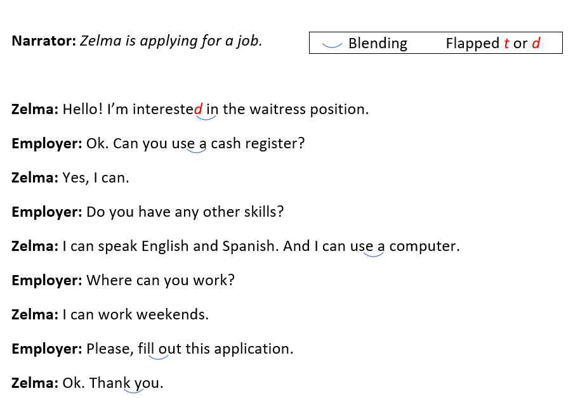Click the blending arc under 'use a computer'
Image resolution: width=573 pixels, height=398 pixels.
pyautogui.click(x=374, y=254)
